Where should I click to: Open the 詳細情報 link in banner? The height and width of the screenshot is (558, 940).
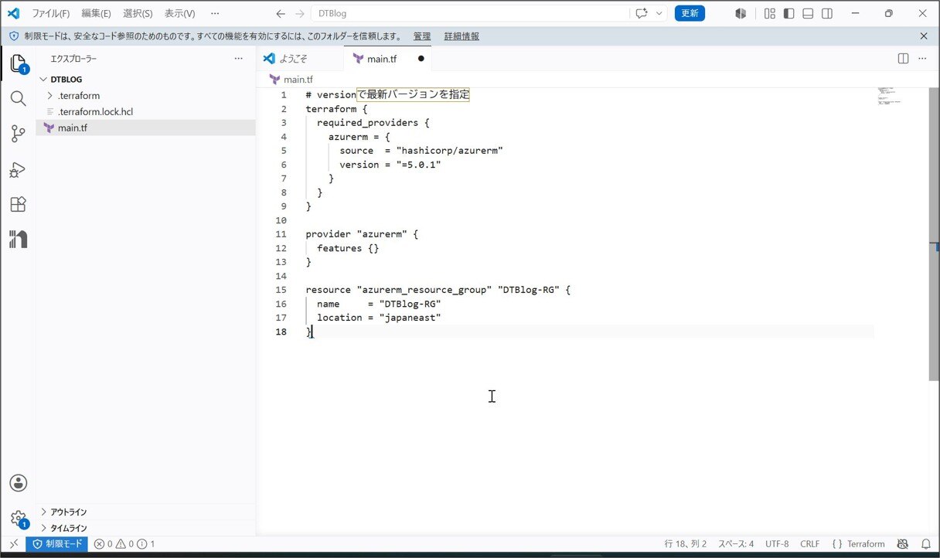461,36
